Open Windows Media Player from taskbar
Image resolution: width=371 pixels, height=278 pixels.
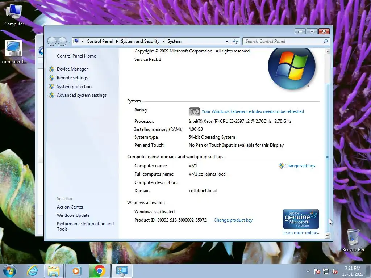(76, 271)
